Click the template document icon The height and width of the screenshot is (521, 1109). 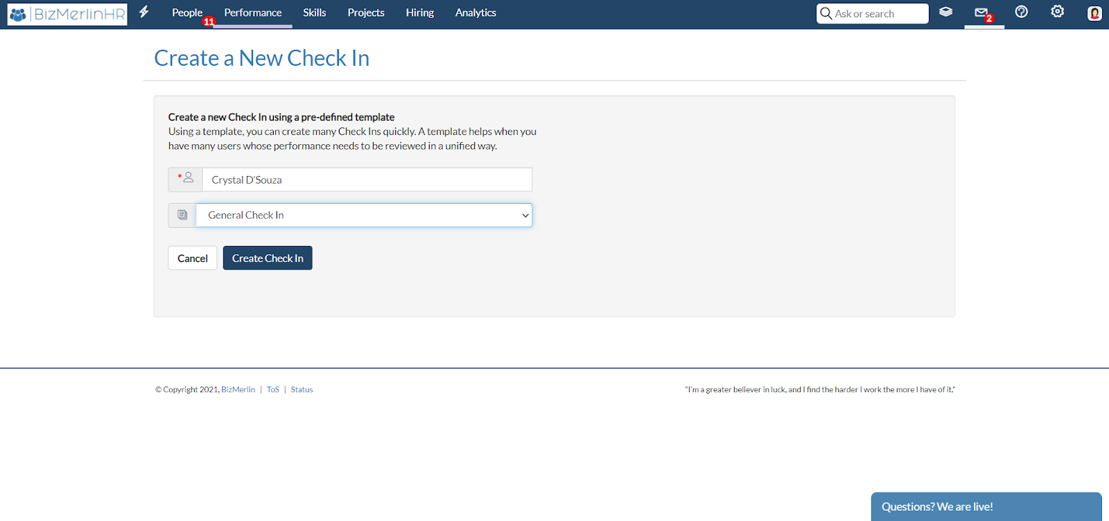[182, 215]
